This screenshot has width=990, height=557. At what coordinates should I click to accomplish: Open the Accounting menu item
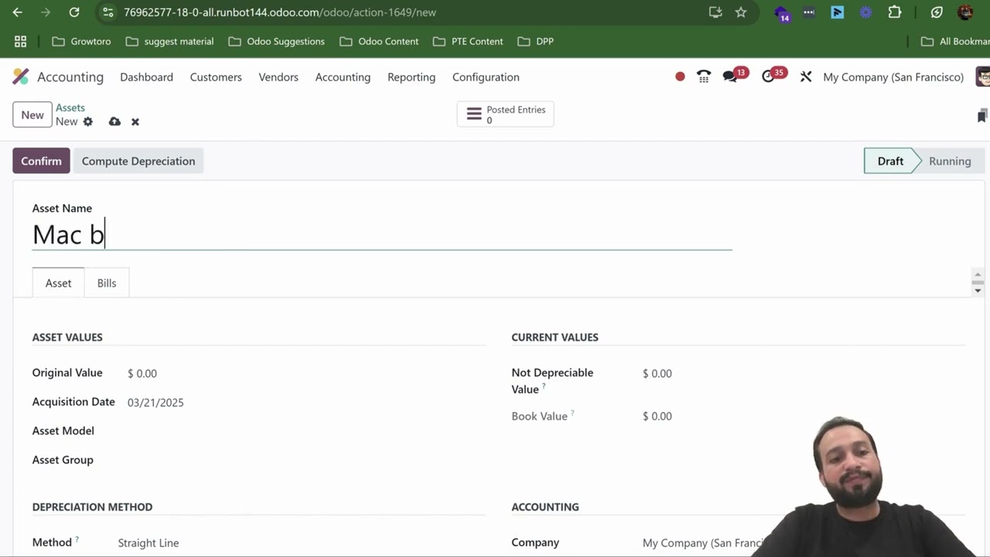pos(343,77)
